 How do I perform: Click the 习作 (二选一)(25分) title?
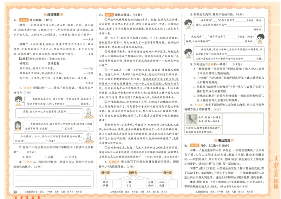(x=207, y=145)
